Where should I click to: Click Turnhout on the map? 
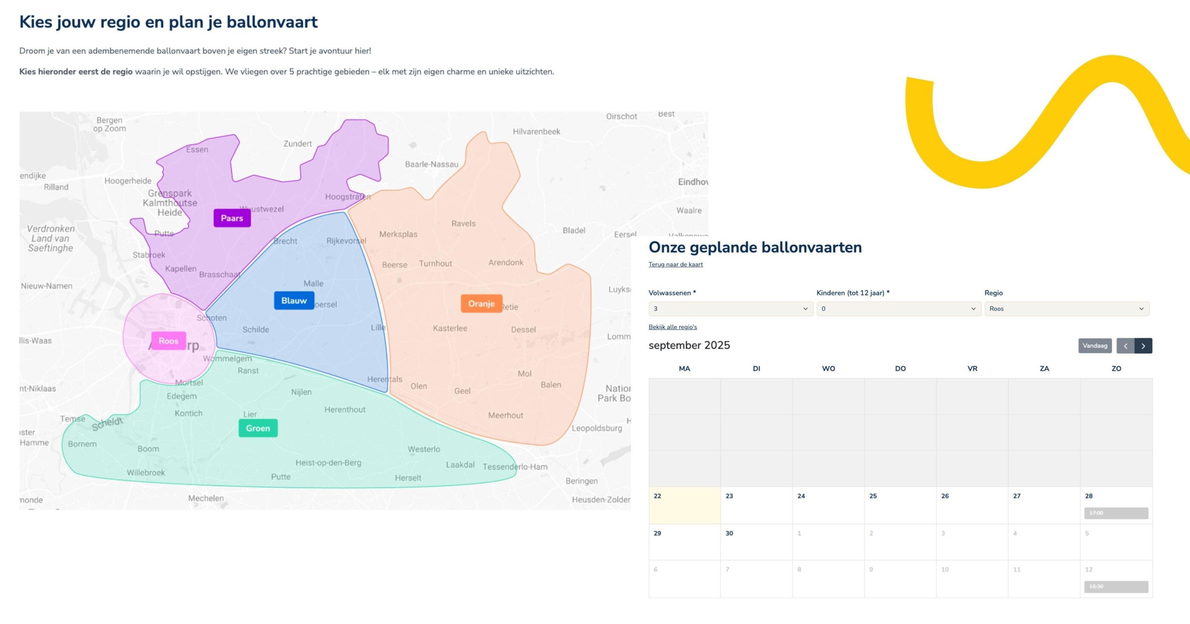tap(435, 264)
